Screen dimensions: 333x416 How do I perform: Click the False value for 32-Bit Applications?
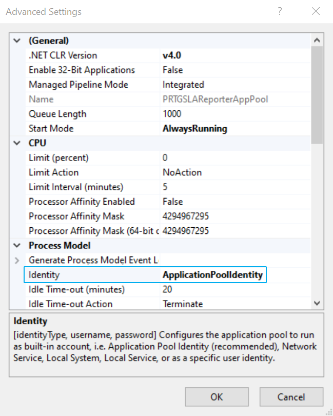tap(173, 70)
